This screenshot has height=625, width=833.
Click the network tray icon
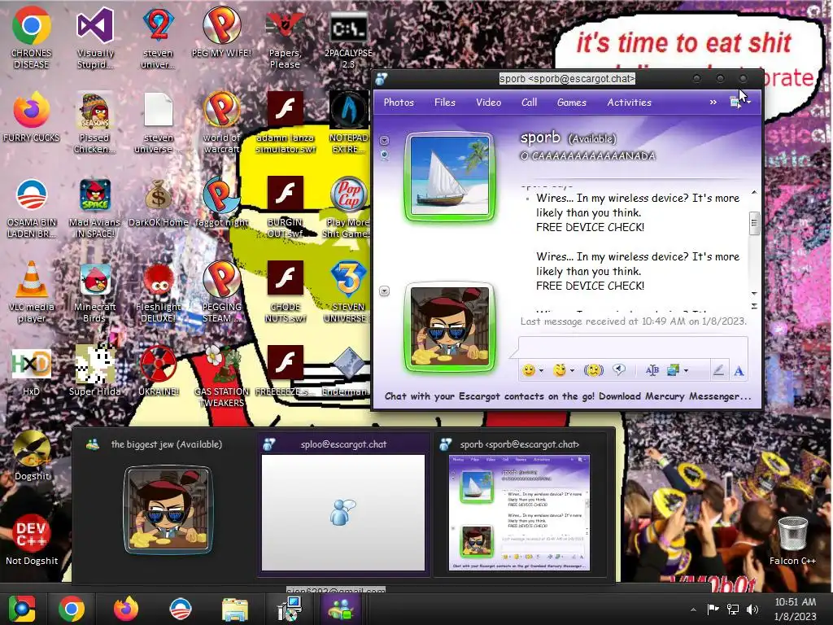pyautogui.click(x=733, y=610)
